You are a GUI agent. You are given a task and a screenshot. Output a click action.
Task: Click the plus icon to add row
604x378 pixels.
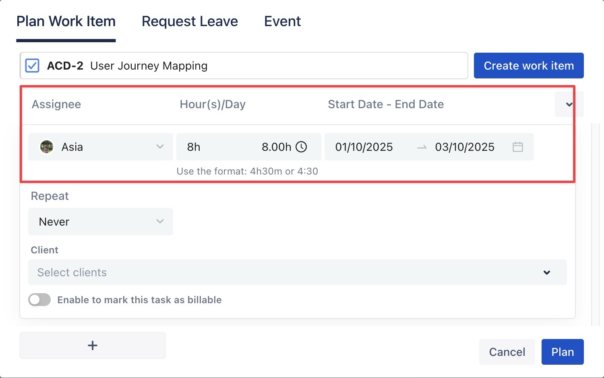[93, 345]
